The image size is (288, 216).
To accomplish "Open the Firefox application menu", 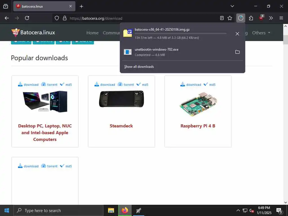I will 281,18.
